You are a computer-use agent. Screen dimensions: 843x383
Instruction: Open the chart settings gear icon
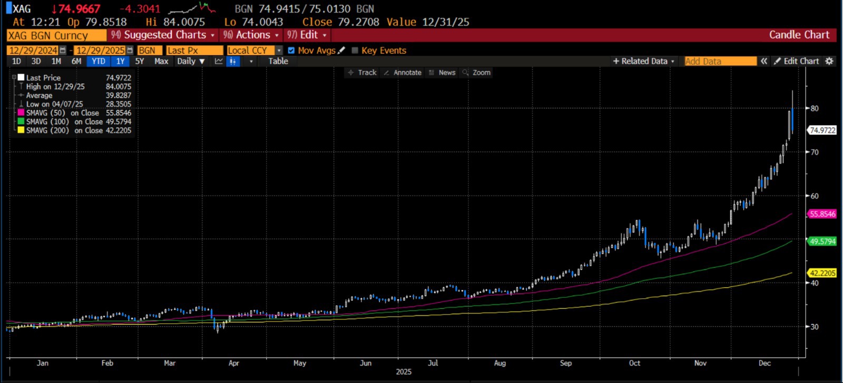pyautogui.click(x=829, y=61)
